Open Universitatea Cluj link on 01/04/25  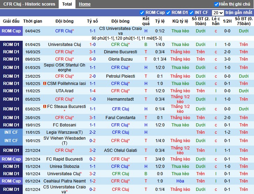(65, 45)
